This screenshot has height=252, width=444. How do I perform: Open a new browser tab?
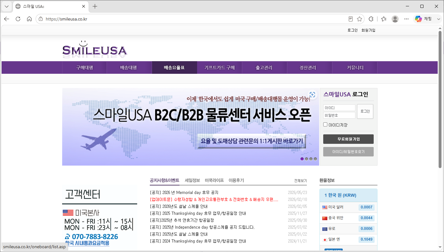click(x=95, y=6)
